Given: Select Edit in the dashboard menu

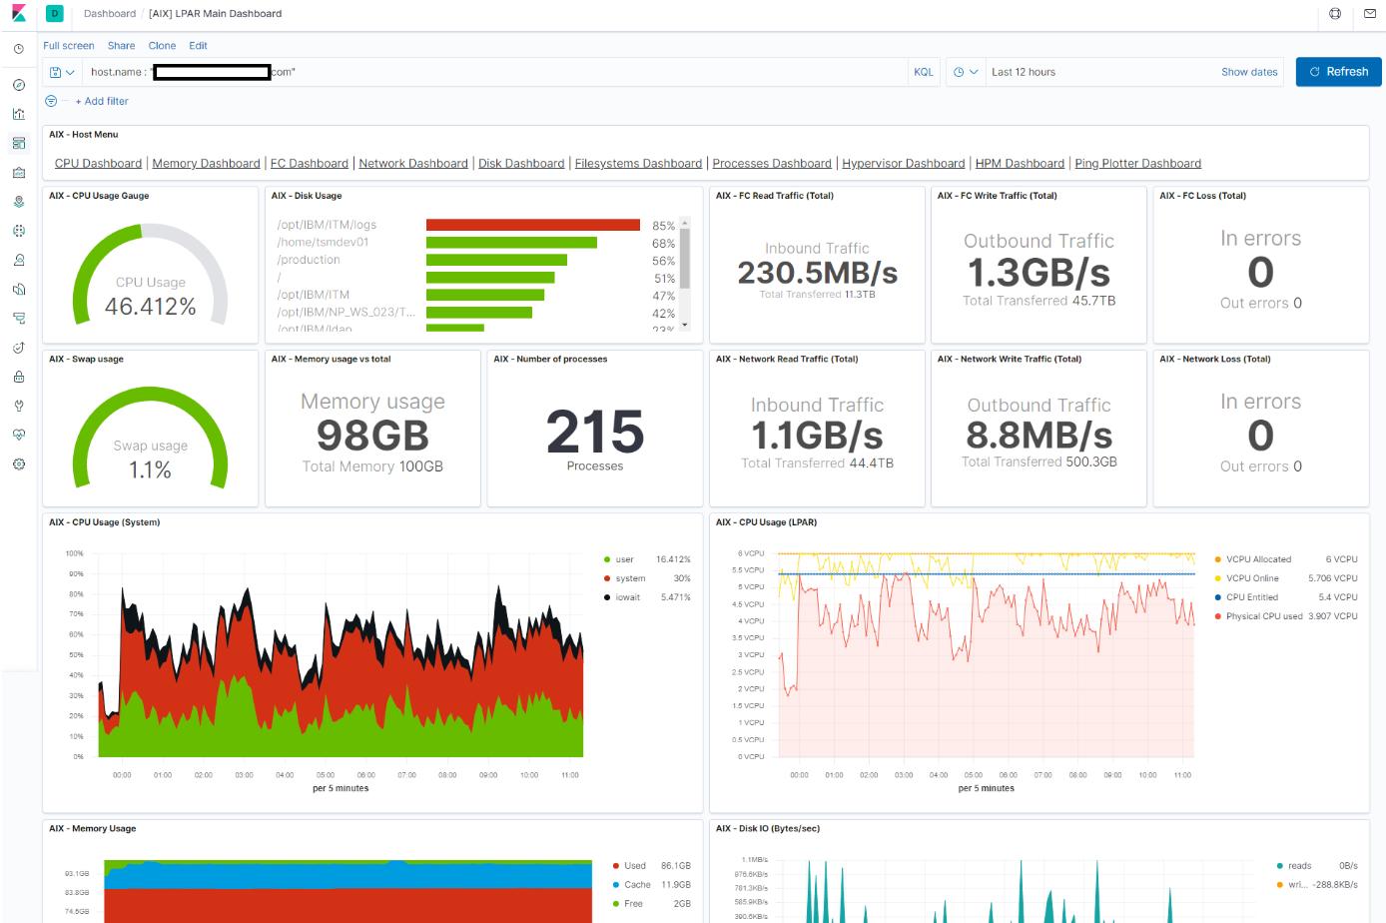Looking at the screenshot, I should (x=198, y=46).
